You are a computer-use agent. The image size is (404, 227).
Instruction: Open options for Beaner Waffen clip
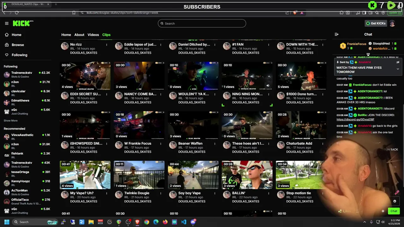click(215, 144)
